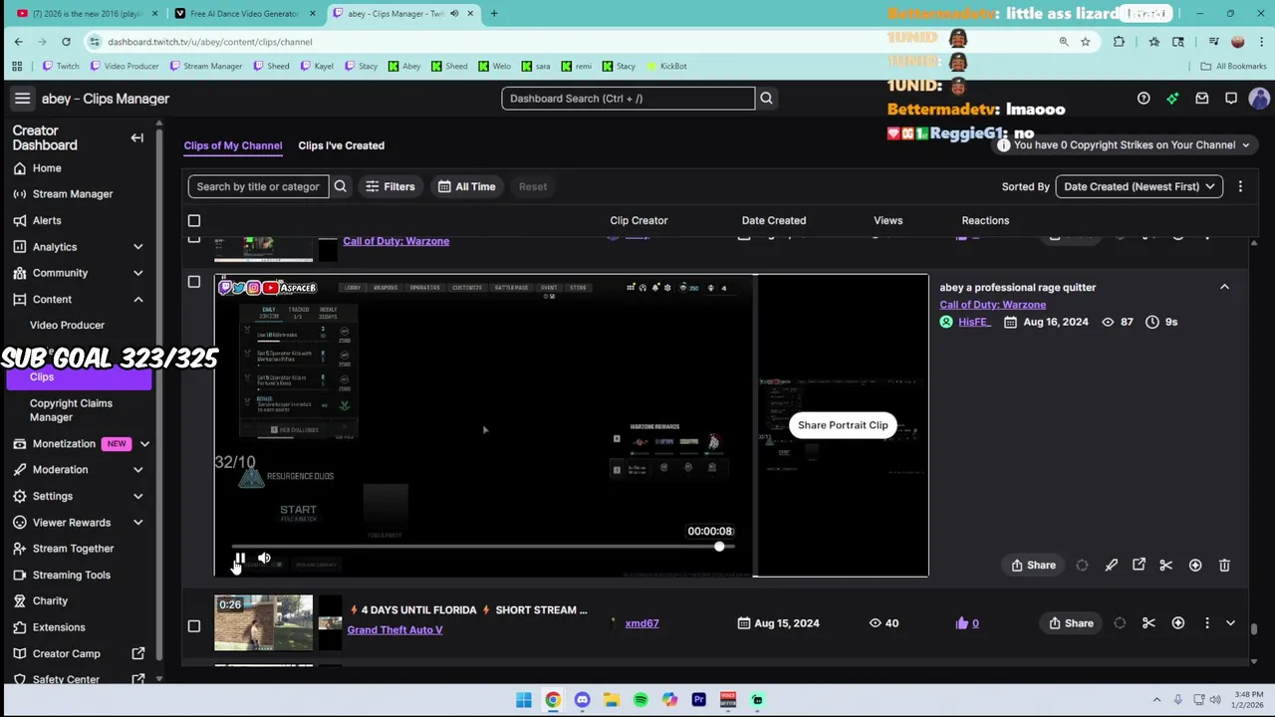This screenshot has height=717, width=1275.
Task: Click the browser reload icon
Action: (66, 42)
